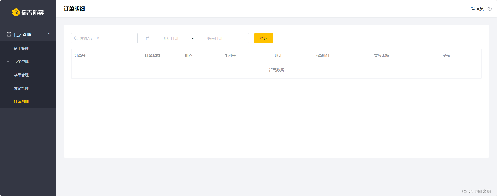This screenshot has height=196, width=497.
Task: Focus the 请输入订单号 search field
Action: click(x=104, y=38)
